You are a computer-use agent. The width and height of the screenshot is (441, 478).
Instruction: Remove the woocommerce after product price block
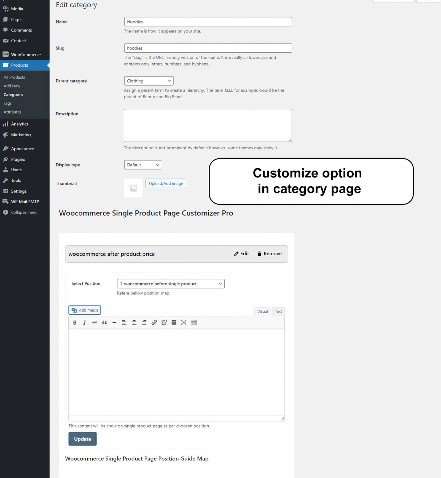pyautogui.click(x=270, y=253)
